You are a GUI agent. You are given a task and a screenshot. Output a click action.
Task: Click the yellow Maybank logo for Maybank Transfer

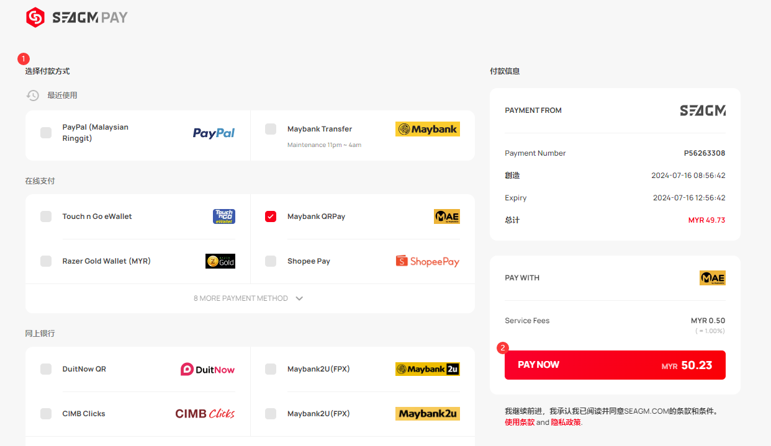428,129
